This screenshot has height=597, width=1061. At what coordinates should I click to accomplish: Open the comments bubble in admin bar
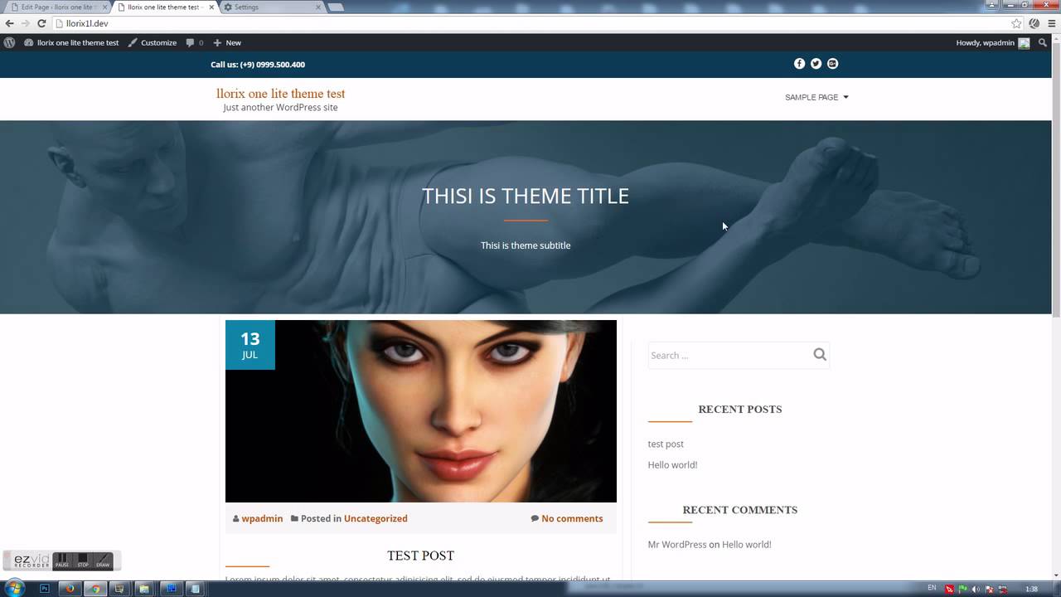tap(195, 42)
